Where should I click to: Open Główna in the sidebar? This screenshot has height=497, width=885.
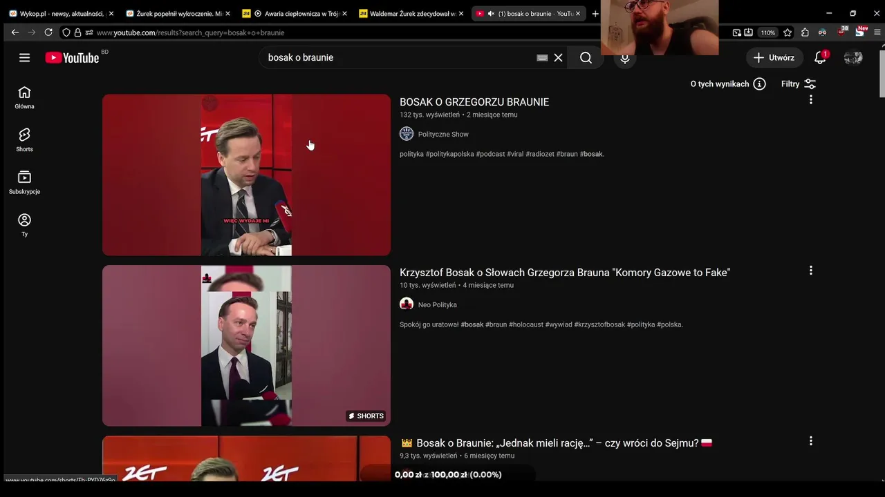pyautogui.click(x=24, y=98)
